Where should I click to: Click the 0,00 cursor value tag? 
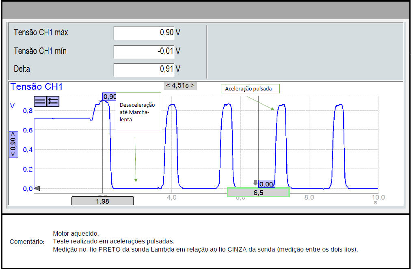click(266, 184)
